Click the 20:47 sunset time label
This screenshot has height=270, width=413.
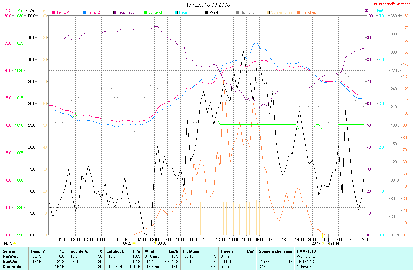pyautogui.click(x=317, y=243)
